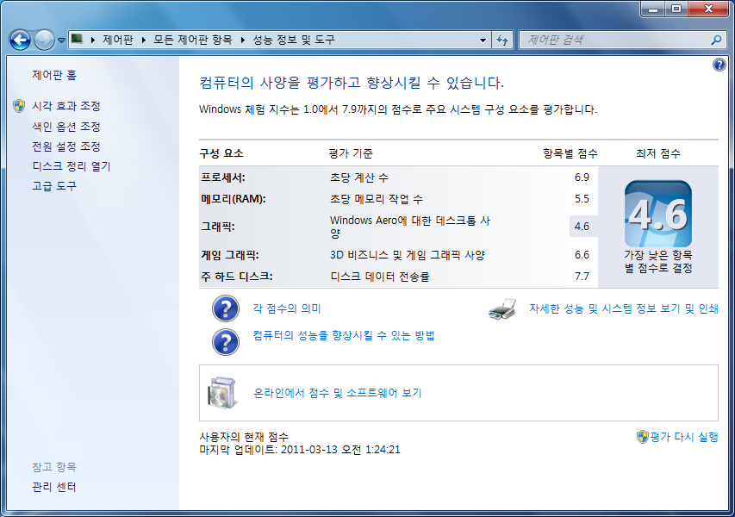
Task: Click the question icon beside 성능을 향상시킬 방법
Action: point(226,342)
